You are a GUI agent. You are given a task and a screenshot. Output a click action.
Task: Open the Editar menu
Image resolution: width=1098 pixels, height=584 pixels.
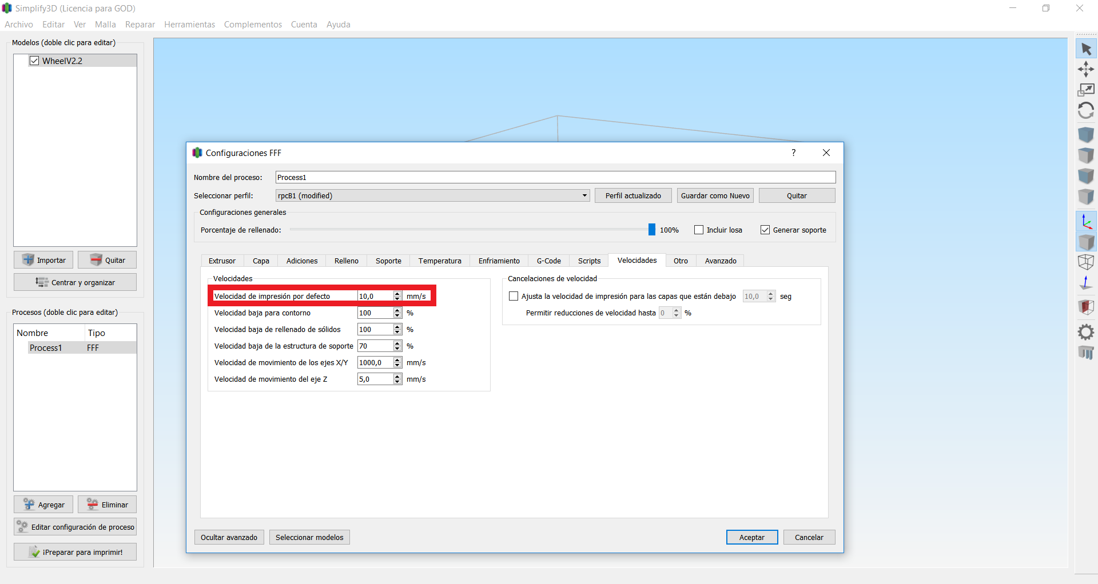pos(53,25)
